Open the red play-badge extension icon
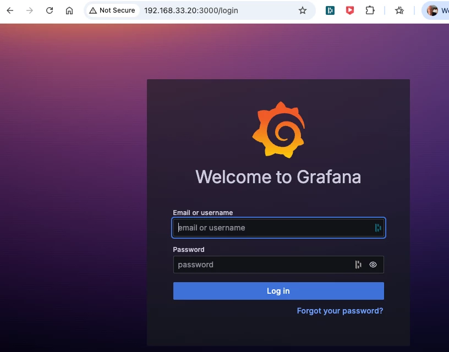This screenshot has height=352, width=449. pyautogui.click(x=349, y=10)
